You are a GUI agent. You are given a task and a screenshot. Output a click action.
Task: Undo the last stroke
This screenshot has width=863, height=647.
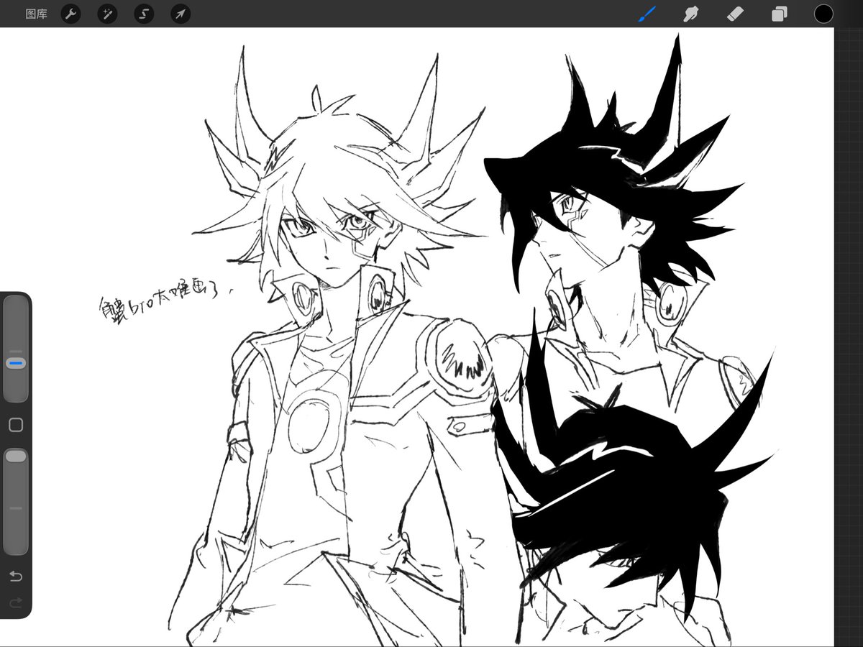[x=16, y=577]
